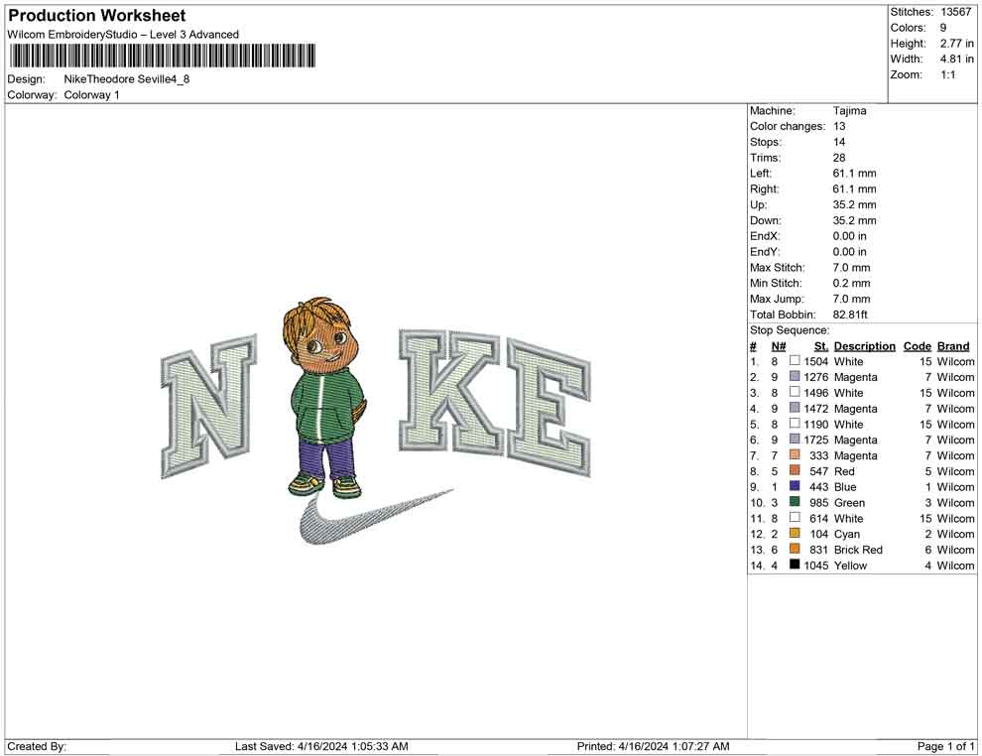Click stitch count '1725' in stop row 6
This screenshot has height=756, width=982.
816,440
